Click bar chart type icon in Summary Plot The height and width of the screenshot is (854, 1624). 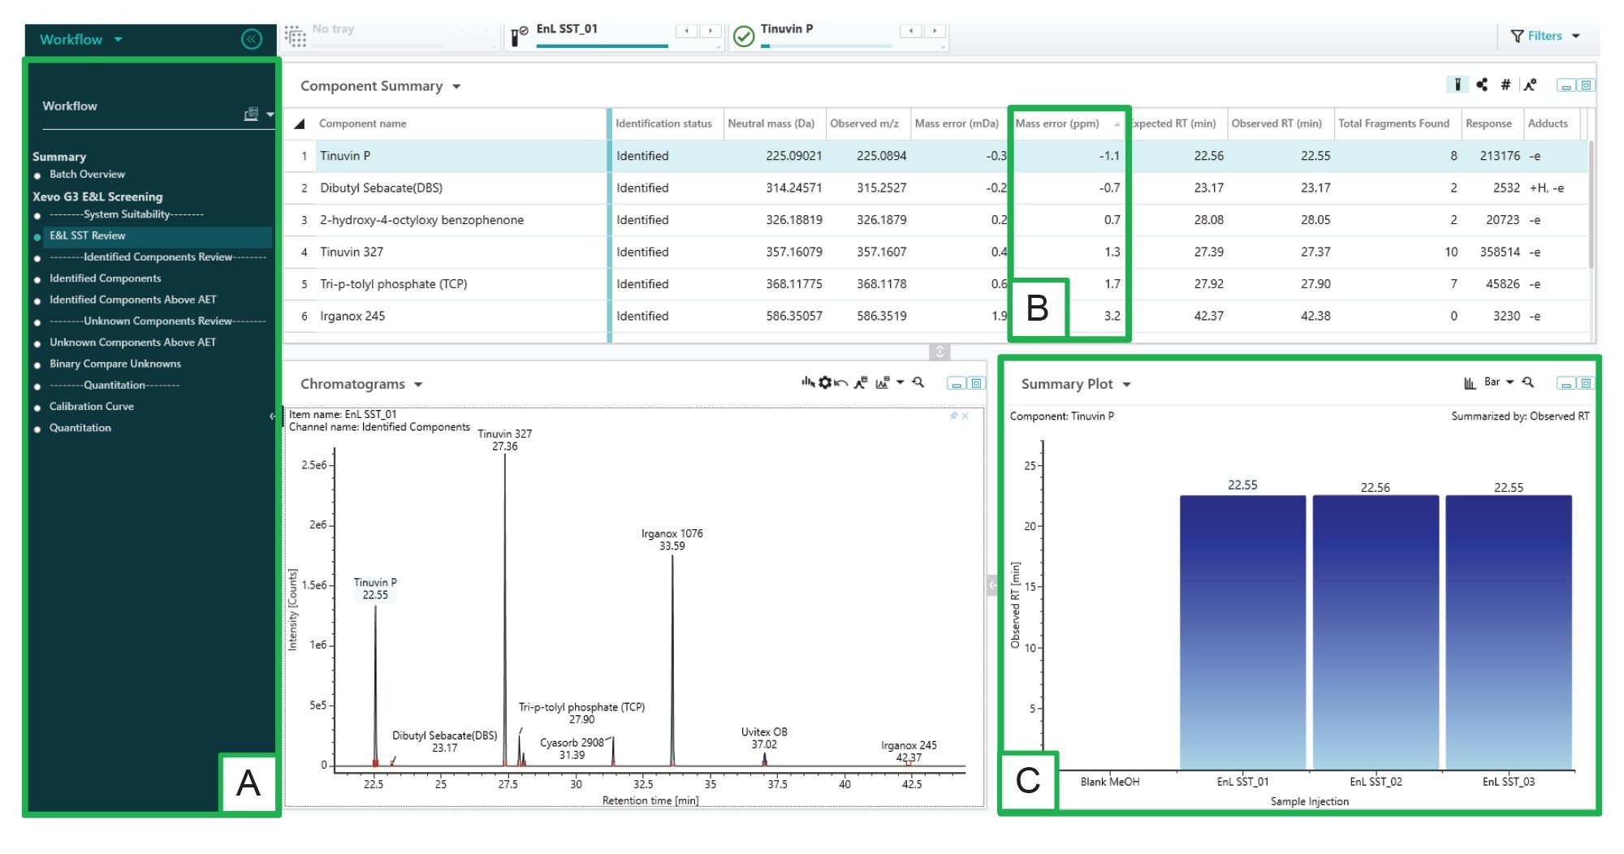click(1470, 382)
